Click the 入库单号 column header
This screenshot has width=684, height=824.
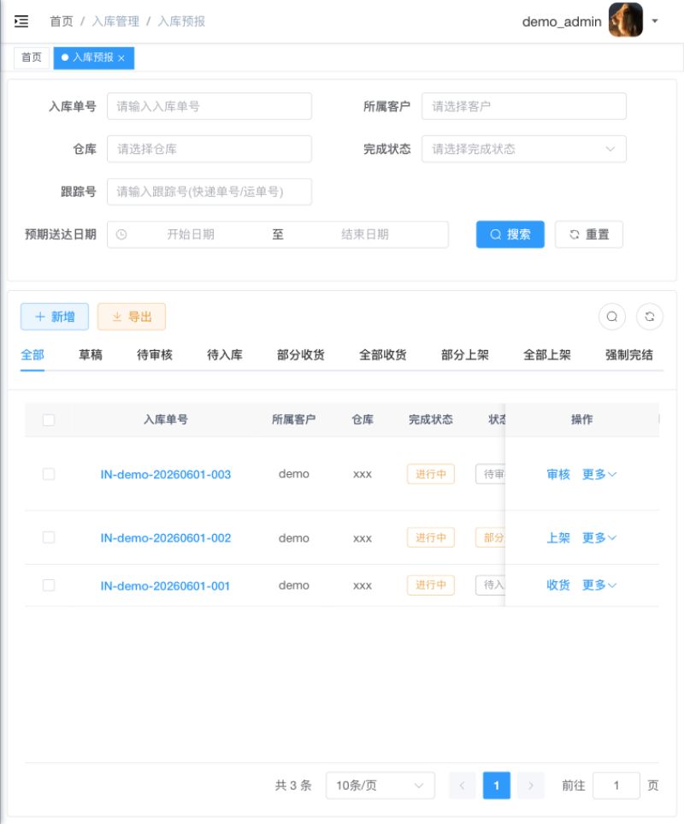click(165, 420)
